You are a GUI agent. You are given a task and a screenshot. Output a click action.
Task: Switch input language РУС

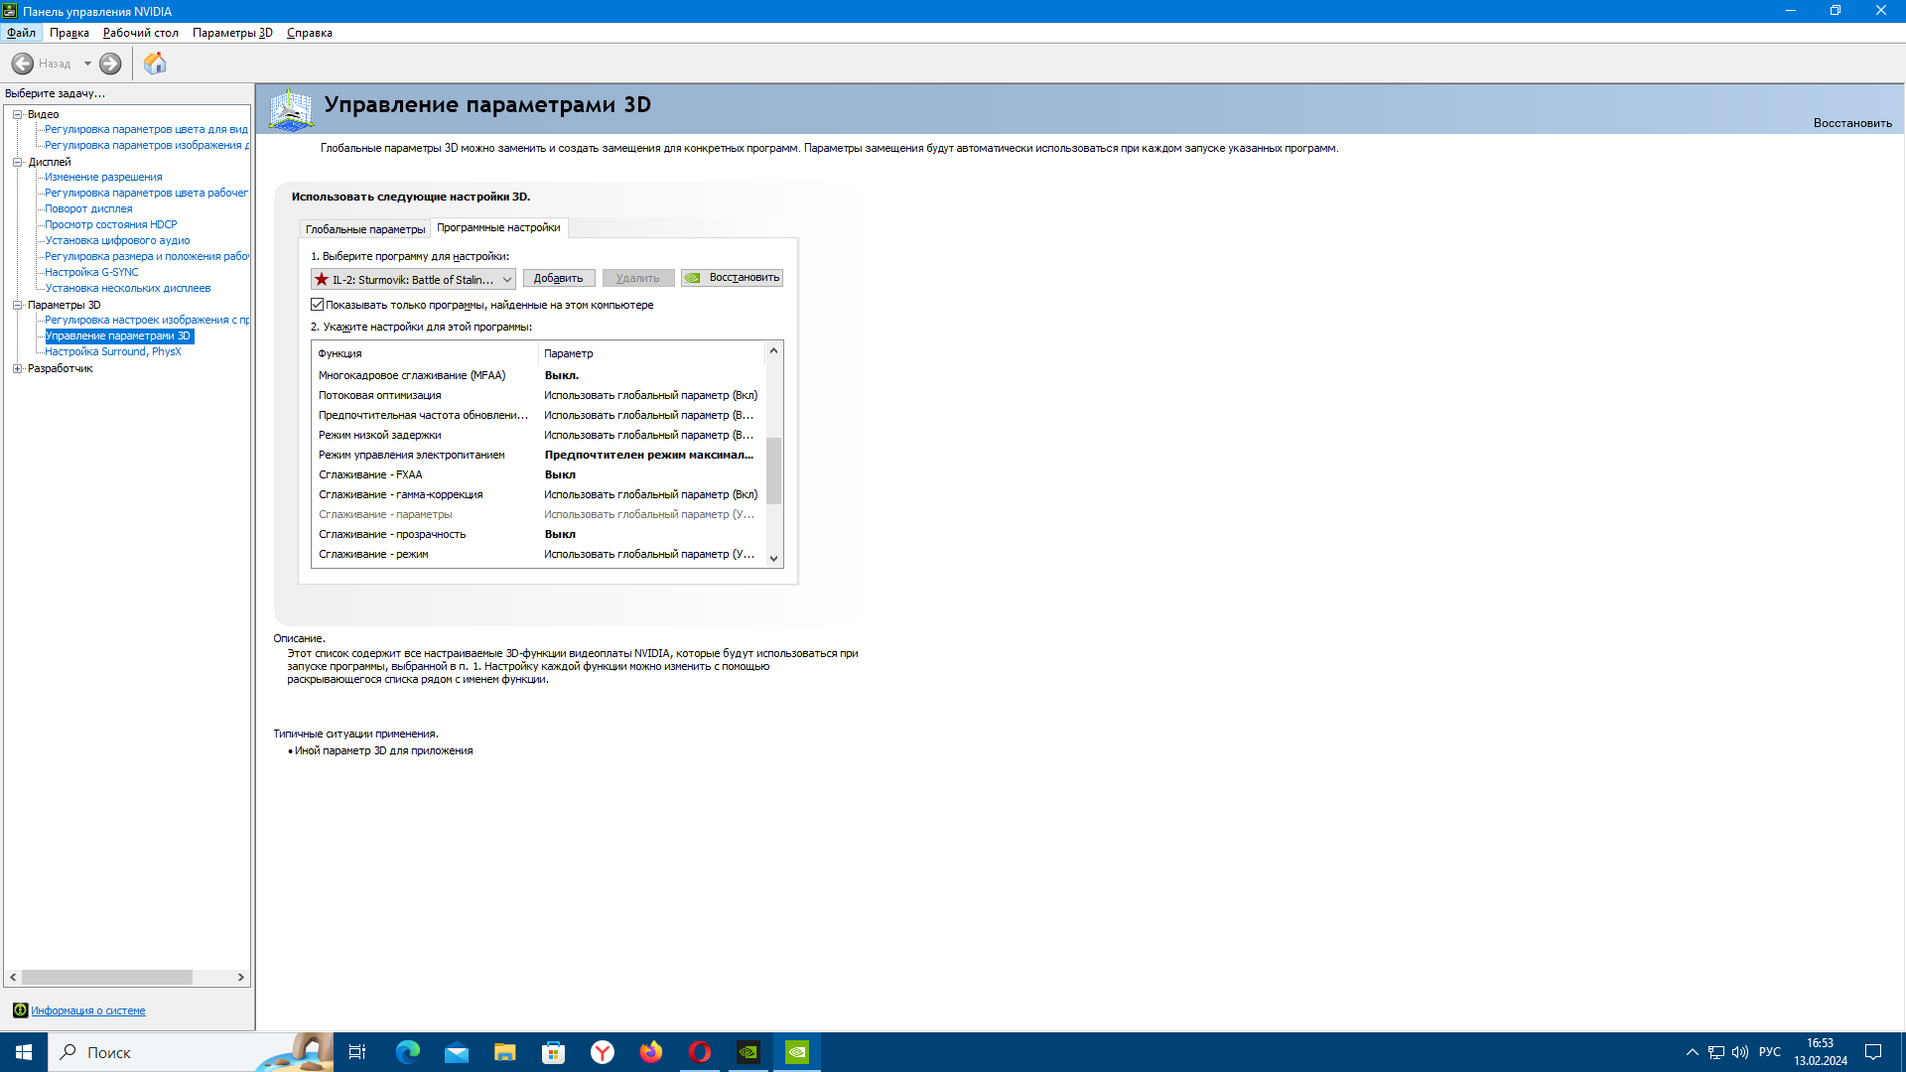pyautogui.click(x=1769, y=1052)
